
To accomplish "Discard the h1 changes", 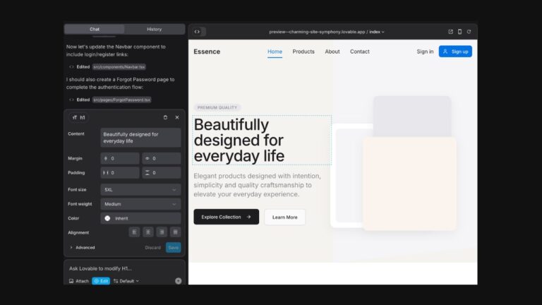I will point(152,248).
